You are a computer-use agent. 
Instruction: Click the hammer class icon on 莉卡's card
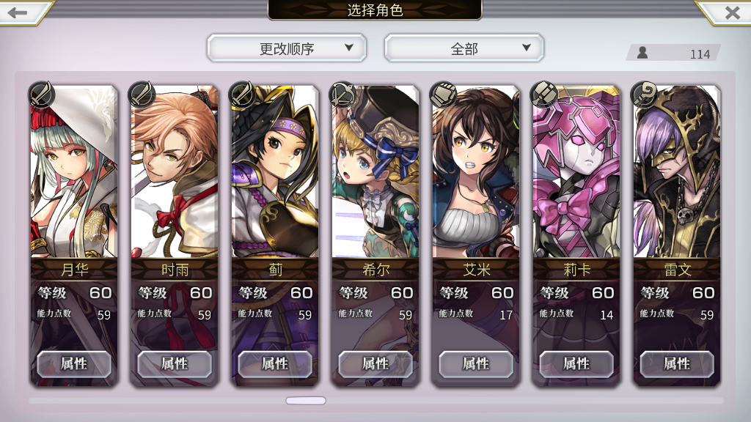coord(544,94)
